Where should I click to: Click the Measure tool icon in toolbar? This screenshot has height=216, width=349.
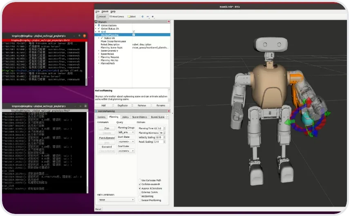tap(148, 17)
